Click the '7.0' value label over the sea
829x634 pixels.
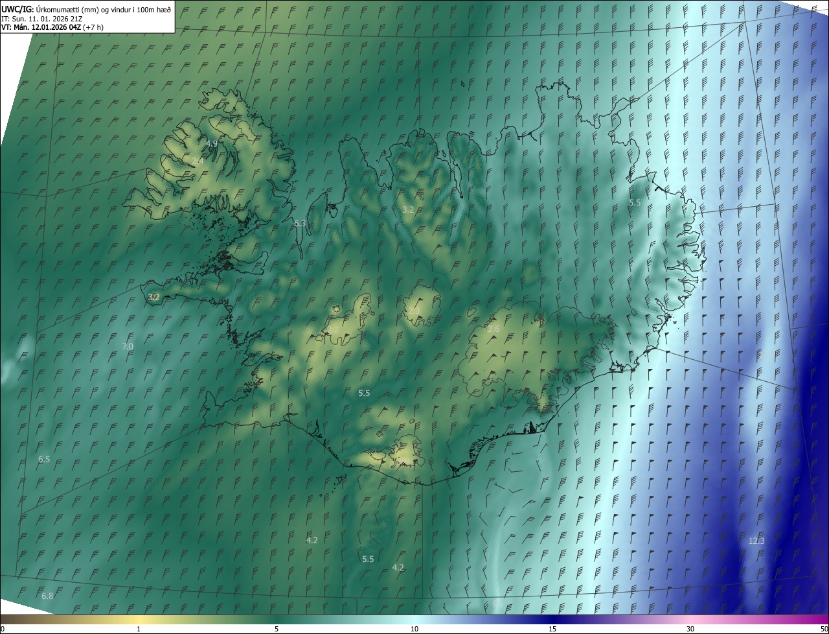128,347
